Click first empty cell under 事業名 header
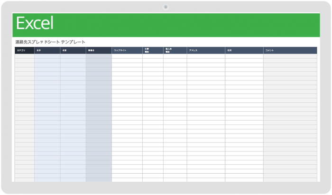Viewport: 332px width, 195px height. 99,56
